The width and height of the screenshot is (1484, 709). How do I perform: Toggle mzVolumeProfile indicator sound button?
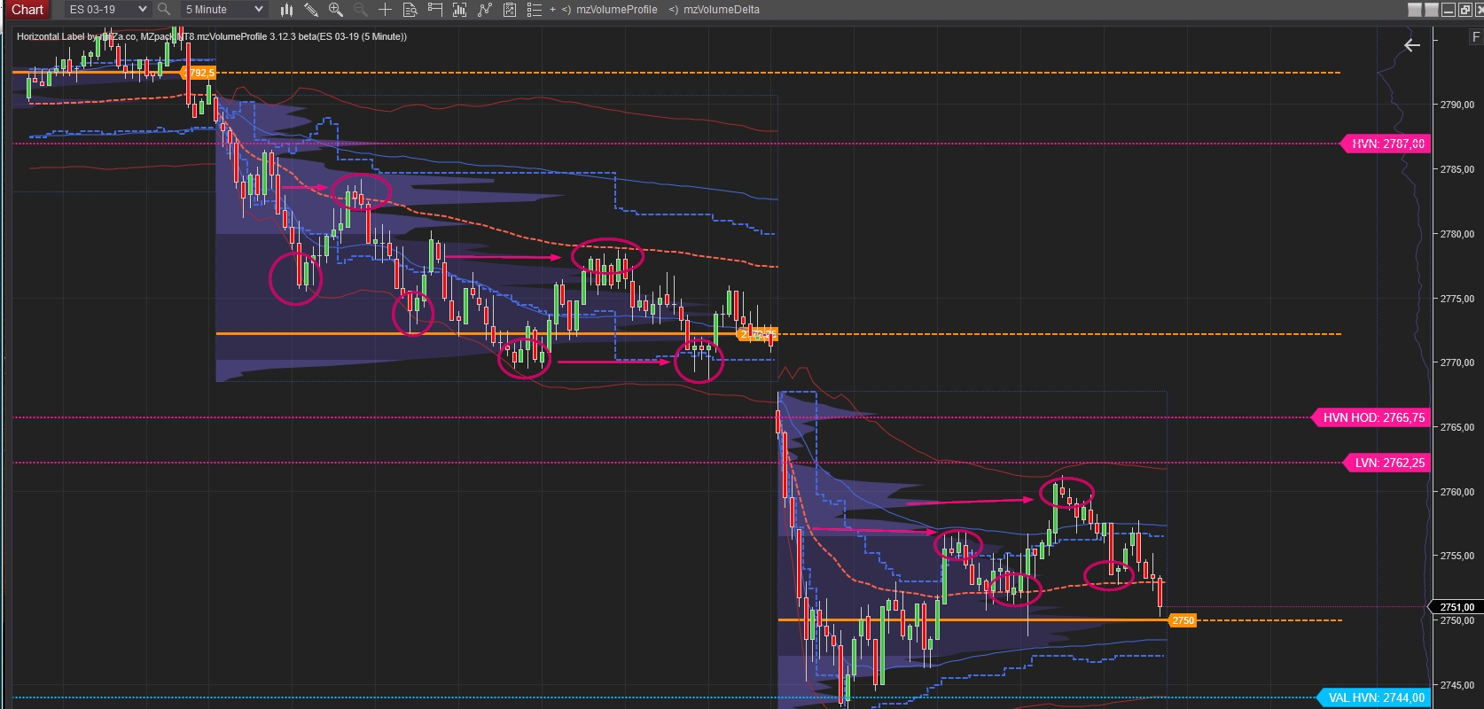point(566,10)
